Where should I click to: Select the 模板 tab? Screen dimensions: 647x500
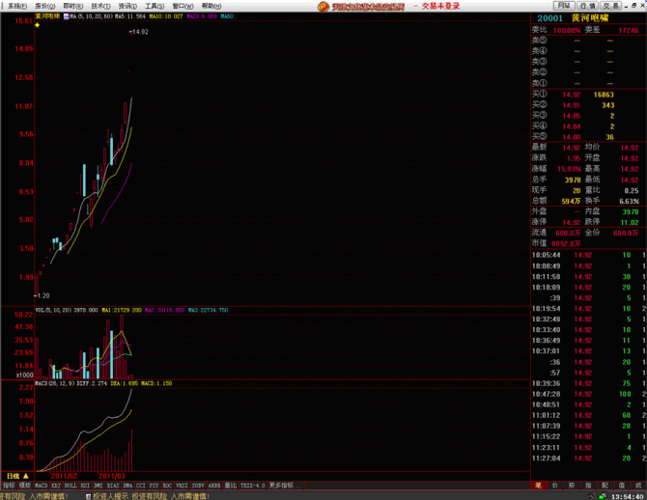click(25, 485)
